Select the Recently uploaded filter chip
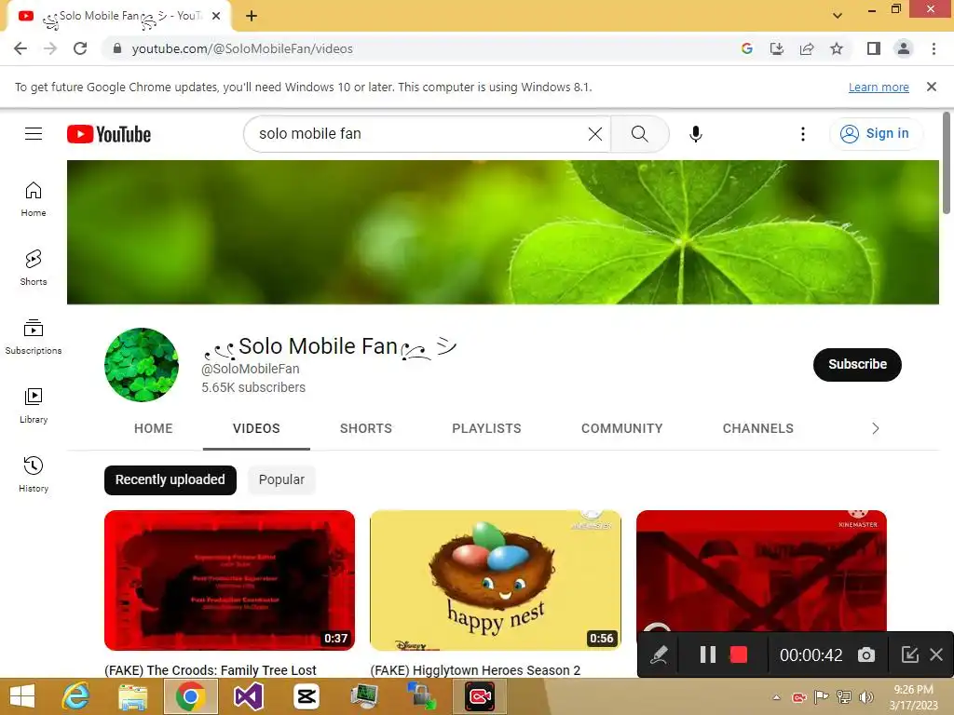Screen dimensions: 954x715 pyautogui.click(x=170, y=479)
